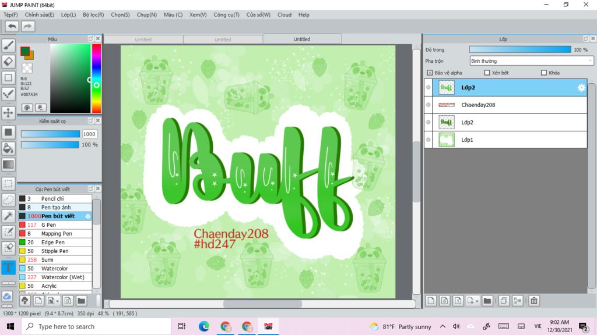The width and height of the screenshot is (597, 335).
Task: Duplicate the current layer
Action: pos(504,301)
